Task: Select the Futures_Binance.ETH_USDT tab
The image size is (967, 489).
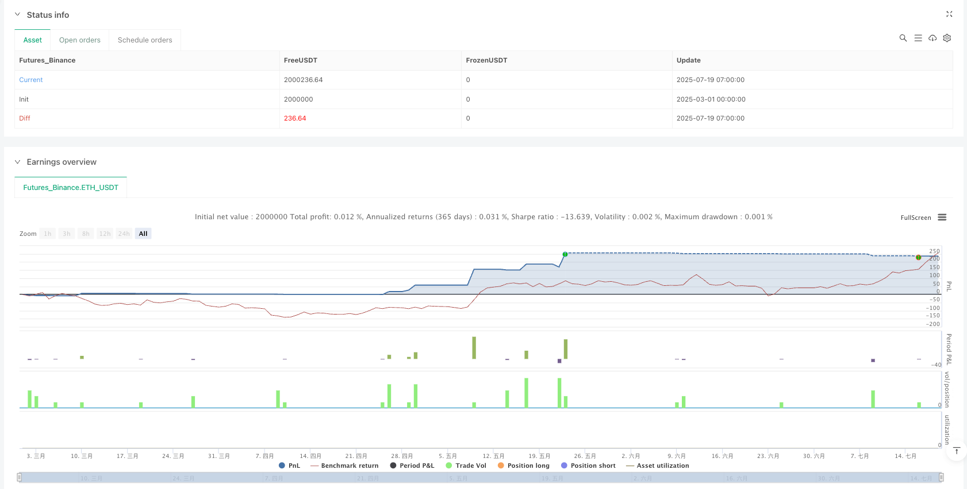Action: click(x=71, y=188)
